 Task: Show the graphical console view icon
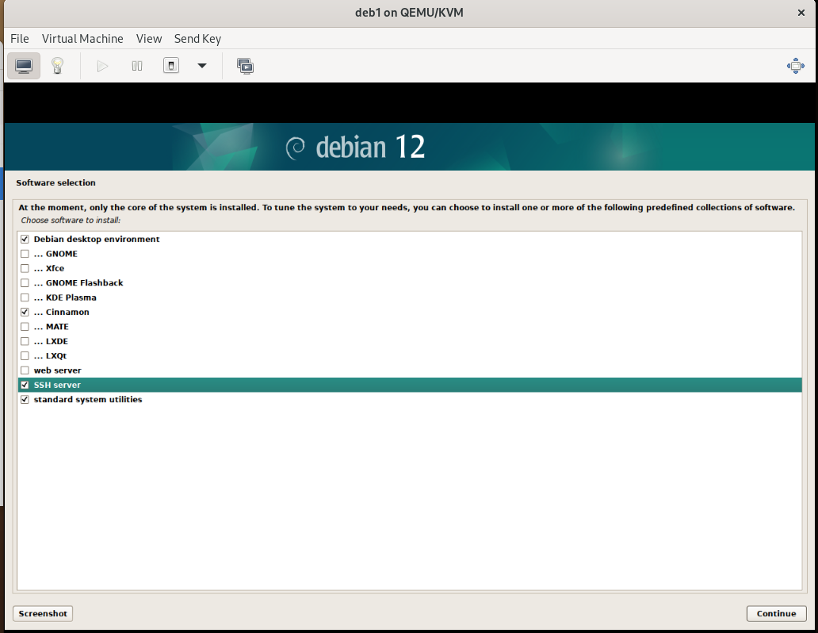(x=24, y=66)
